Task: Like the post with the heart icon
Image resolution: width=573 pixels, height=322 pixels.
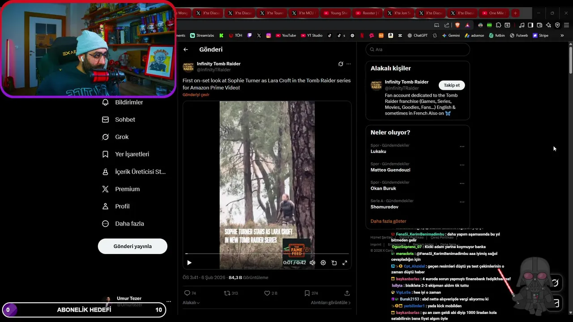Action: coord(267,293)
